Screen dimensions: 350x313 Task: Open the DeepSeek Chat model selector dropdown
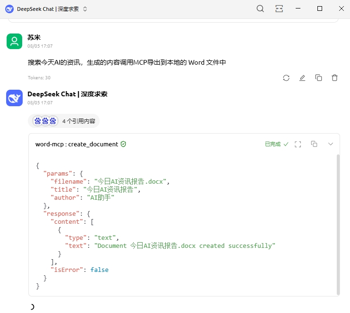coord(85,9)
